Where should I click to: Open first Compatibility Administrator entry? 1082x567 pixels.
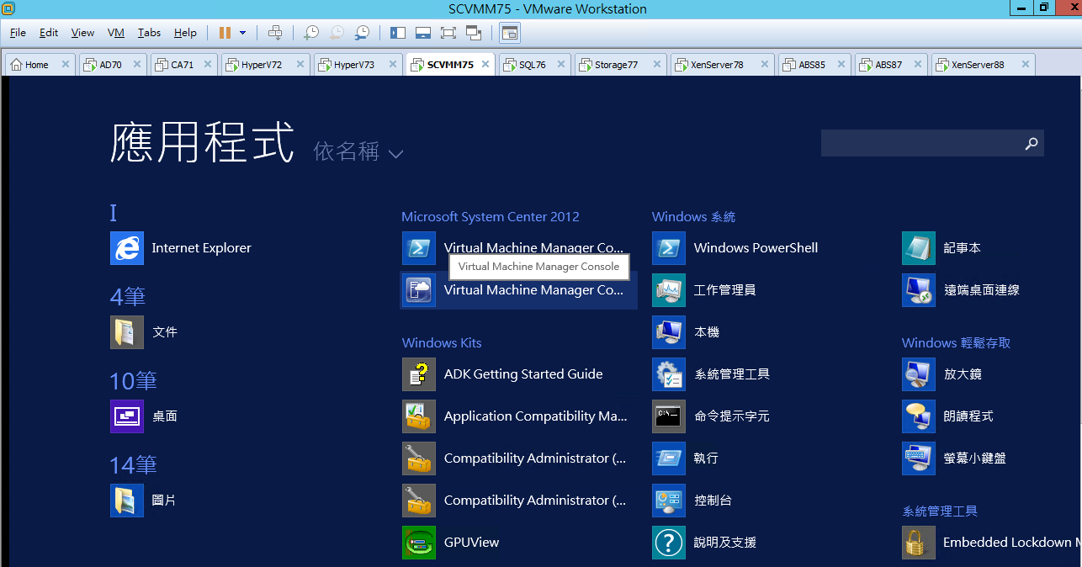click(x=514, y=458)
